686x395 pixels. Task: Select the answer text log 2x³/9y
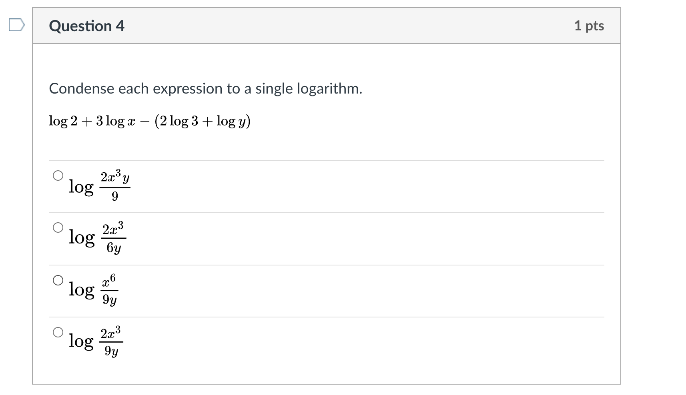(96, 341)
